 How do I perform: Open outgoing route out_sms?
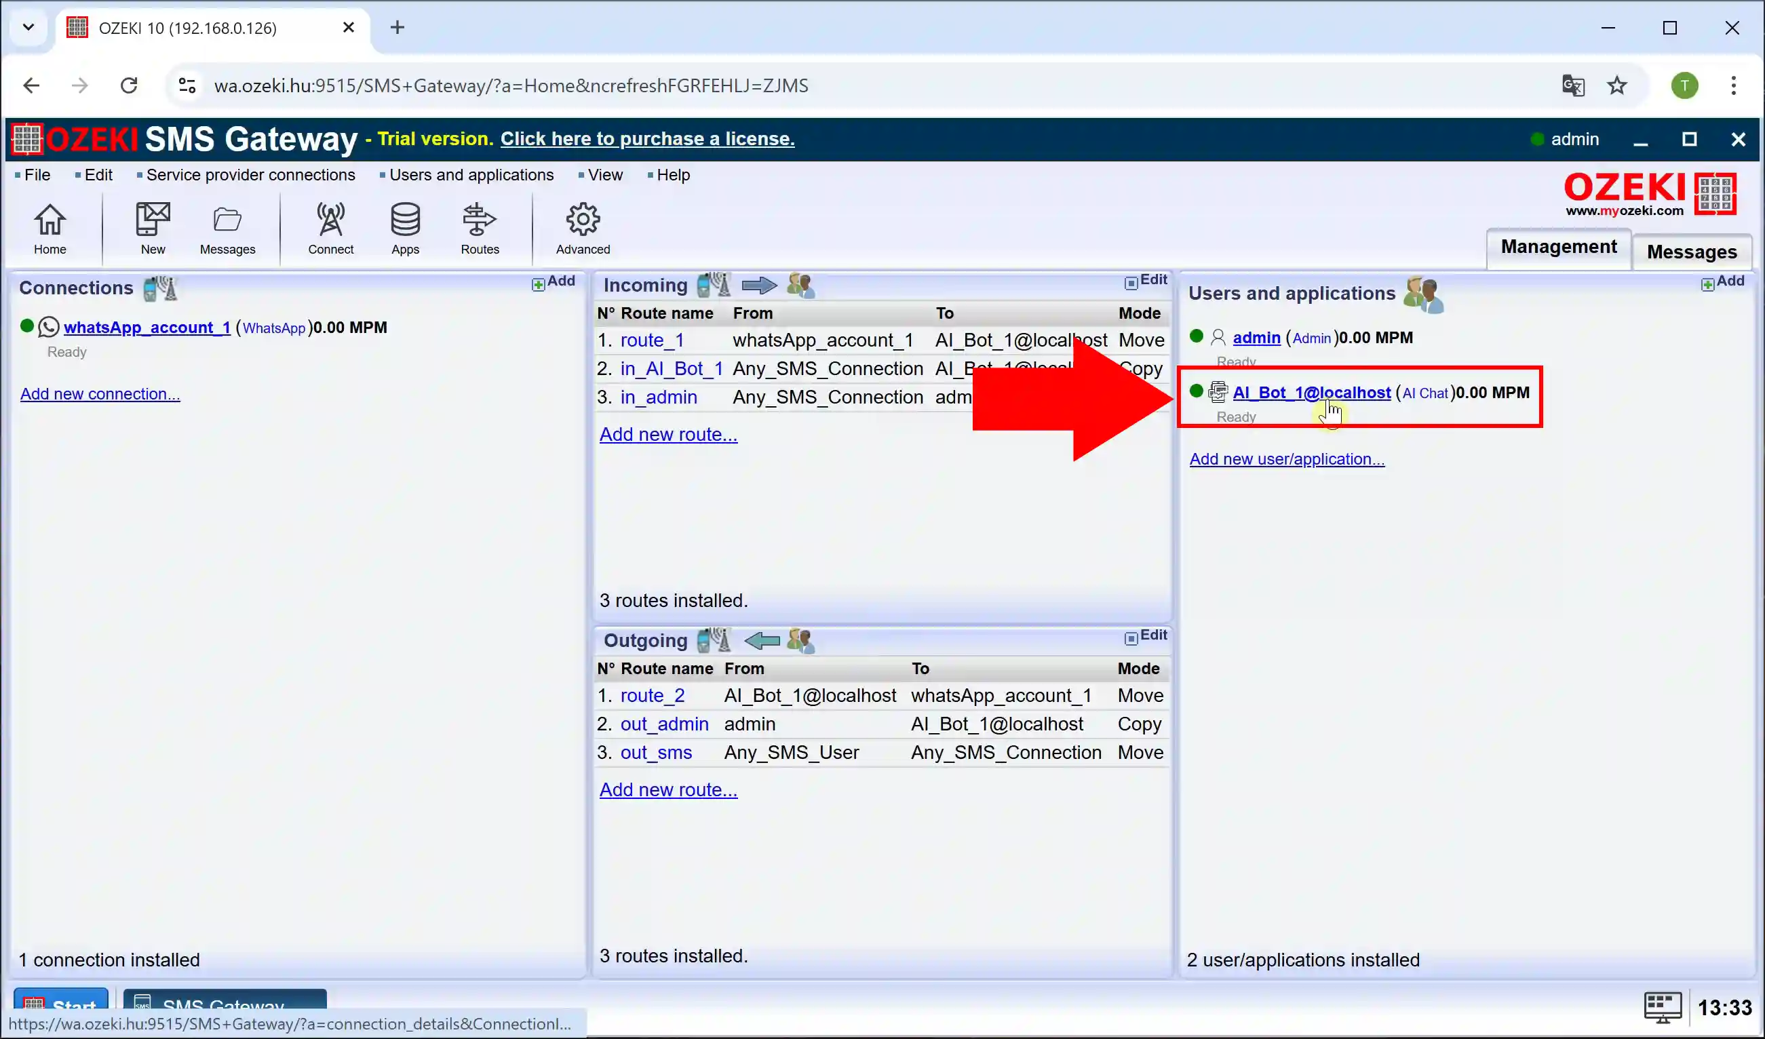655,753
